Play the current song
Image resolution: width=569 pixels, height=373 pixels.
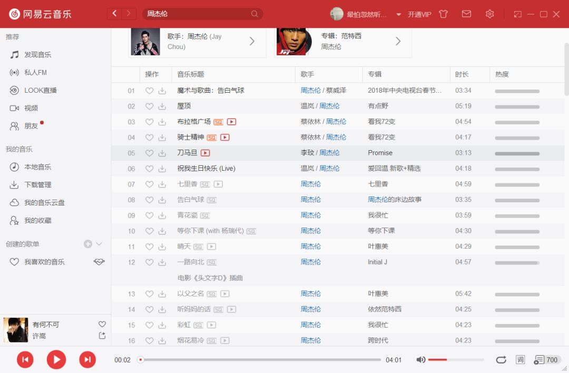click(56, 360)
